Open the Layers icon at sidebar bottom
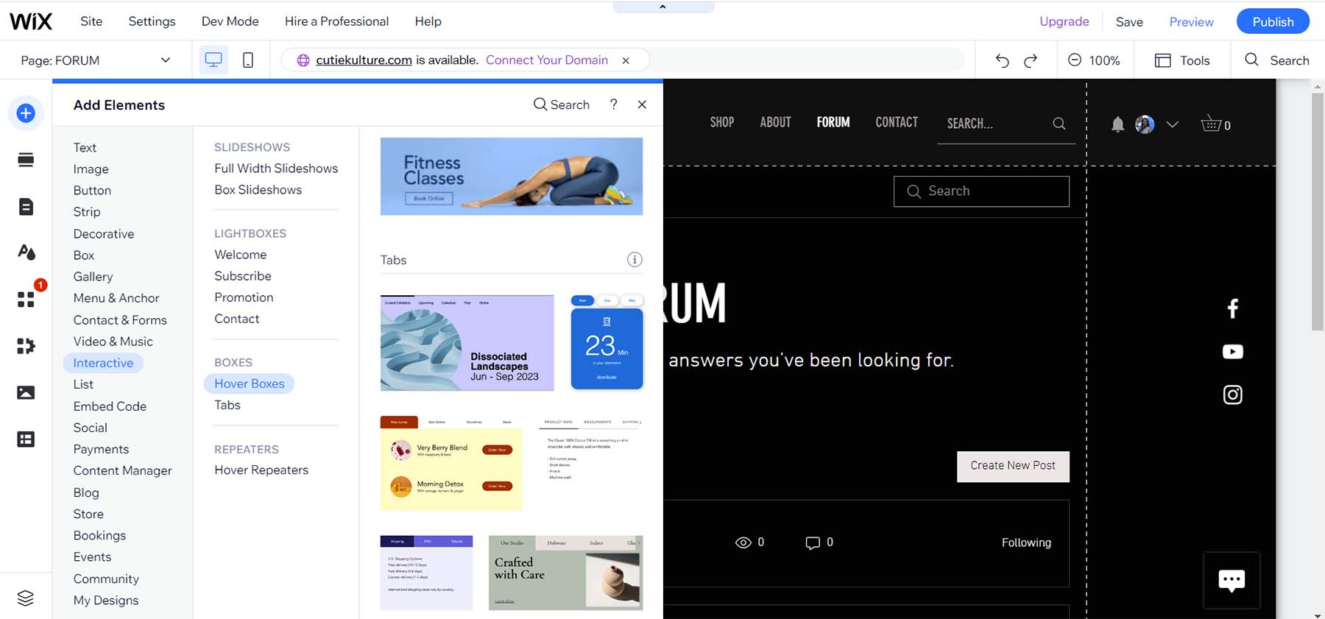1325x619 pixels. point(26,598)
